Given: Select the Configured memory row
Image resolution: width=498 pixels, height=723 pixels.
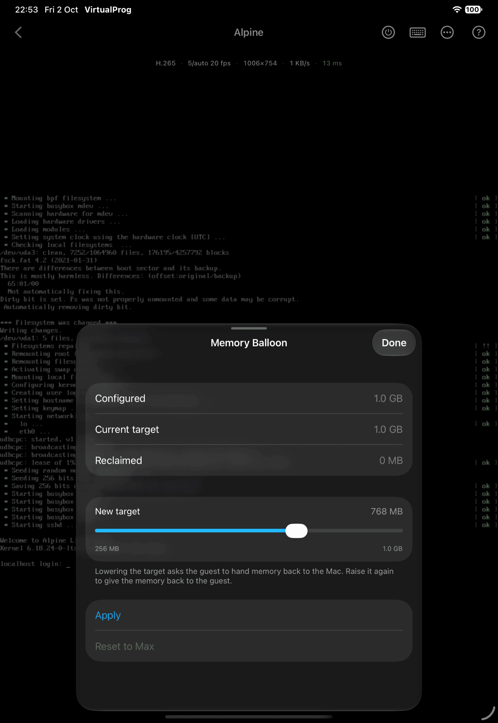Looking at the screenshot, I should click(249, 398).
